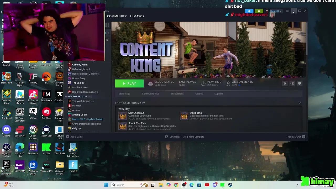
Task: Open Elgato 4K Capture desktop icon
Action: (7, 151)
